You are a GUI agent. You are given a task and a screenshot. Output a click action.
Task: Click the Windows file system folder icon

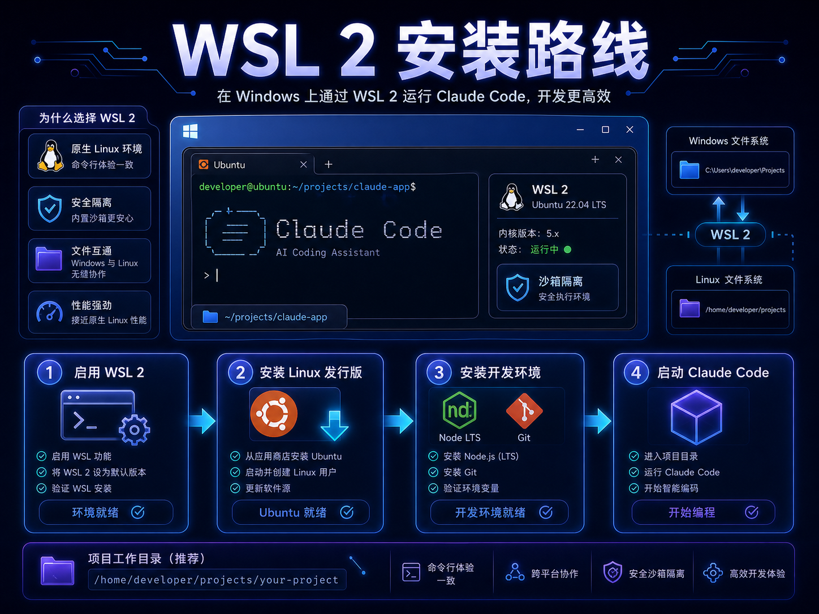click(689, 170)
